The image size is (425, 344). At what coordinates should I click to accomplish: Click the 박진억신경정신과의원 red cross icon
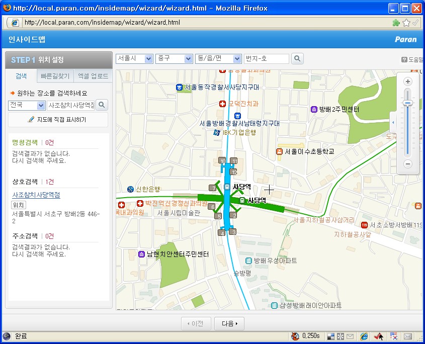tap(140, 203)
